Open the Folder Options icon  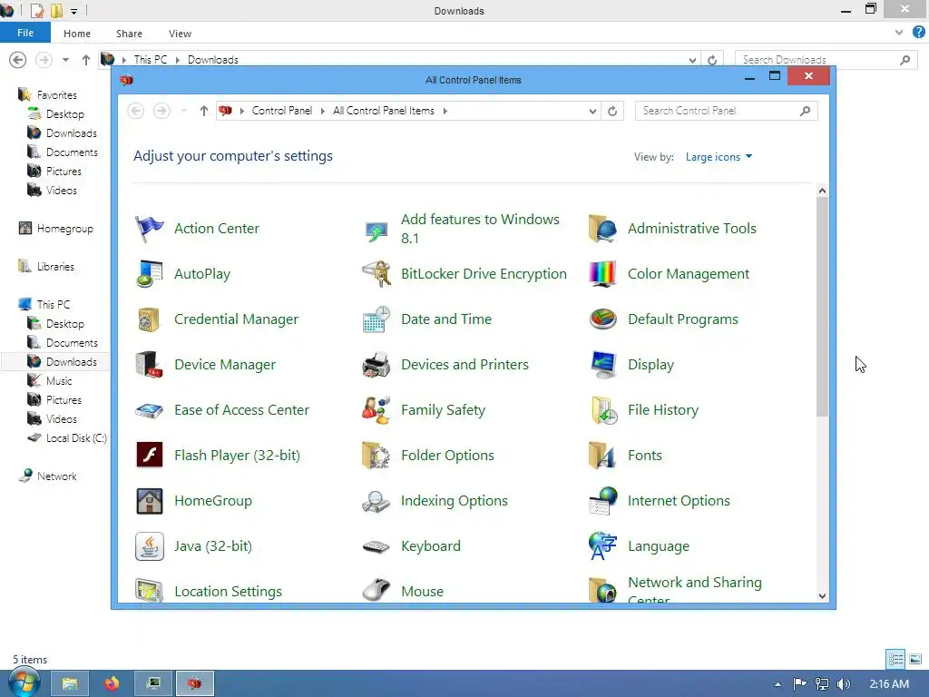pyautogui.click(x=376, y=456)
